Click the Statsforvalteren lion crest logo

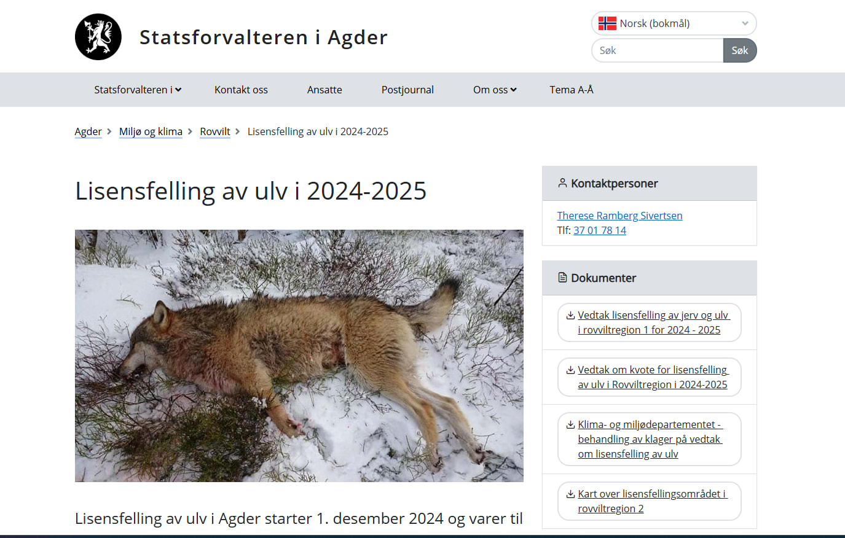(98, 37)
